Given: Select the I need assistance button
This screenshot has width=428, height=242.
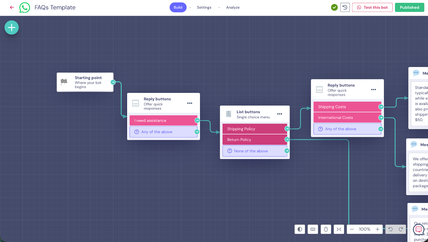Looking at the screenshot, I should point(163,121).
